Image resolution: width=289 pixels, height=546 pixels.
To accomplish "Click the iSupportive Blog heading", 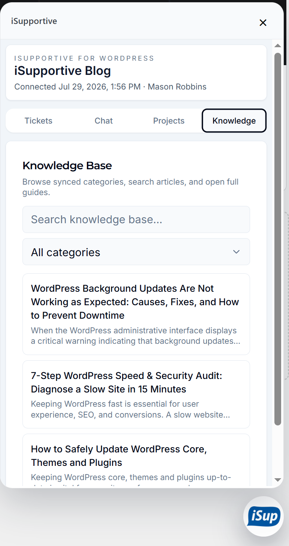I will [x=63, y=71].
